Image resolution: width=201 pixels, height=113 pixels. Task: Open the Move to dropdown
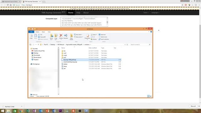coord(52,37)
